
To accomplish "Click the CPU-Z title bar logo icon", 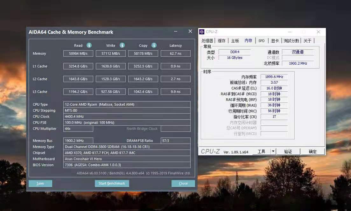I will tap(202, 32).
